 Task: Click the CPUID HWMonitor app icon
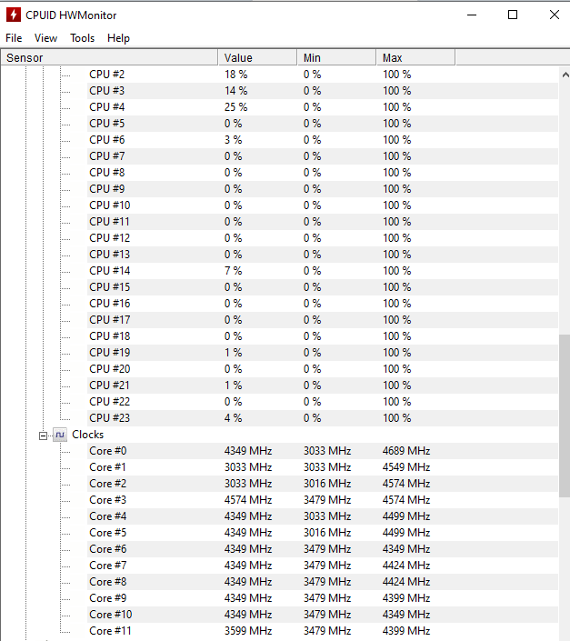click(x=14, y=15)
